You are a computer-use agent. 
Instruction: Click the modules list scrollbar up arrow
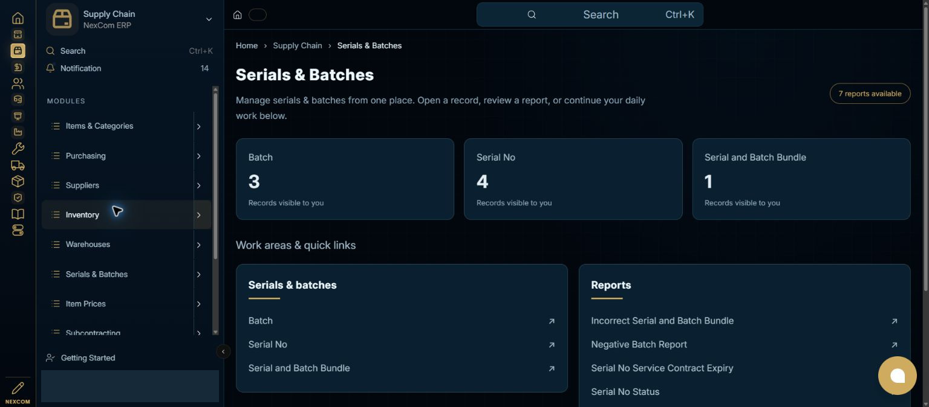click(215, 90)
